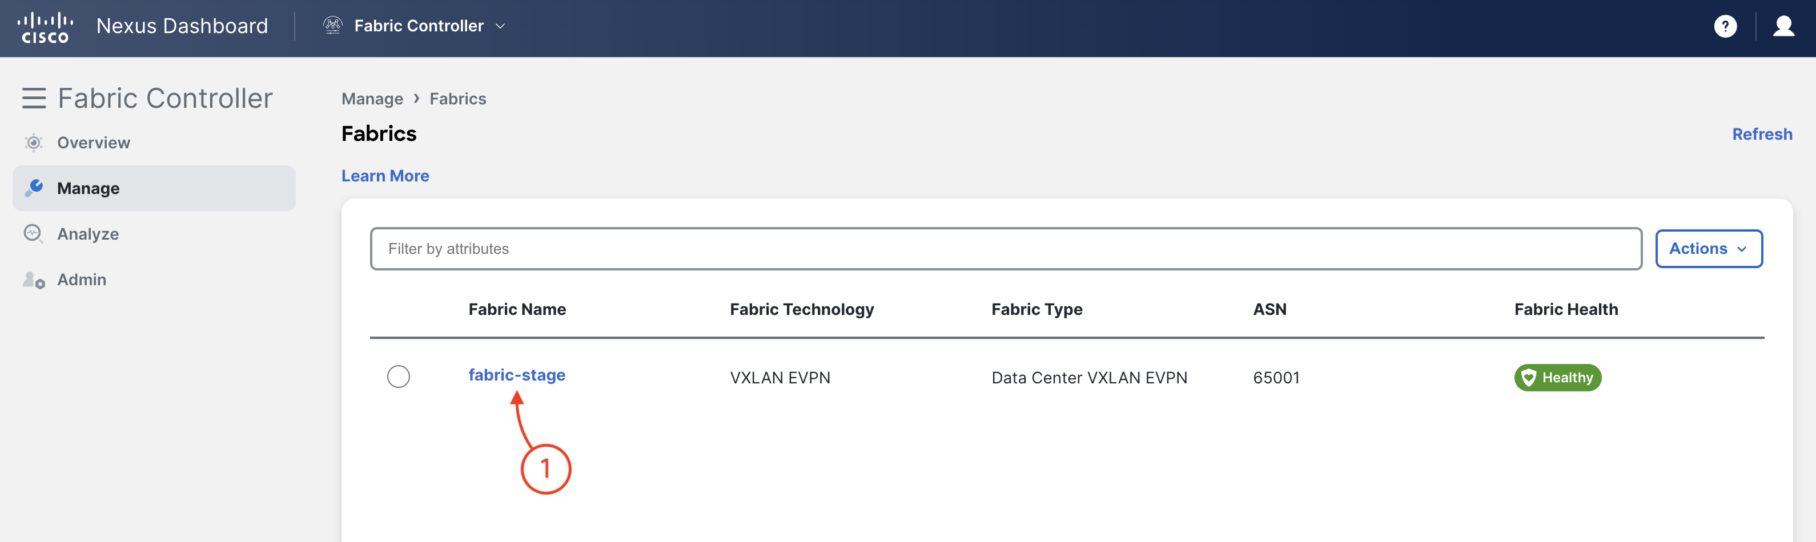Toggle the hamburger navigation menu
Image resolution: width=1816 pixels, height=542 pixels.
click(34, 99)
